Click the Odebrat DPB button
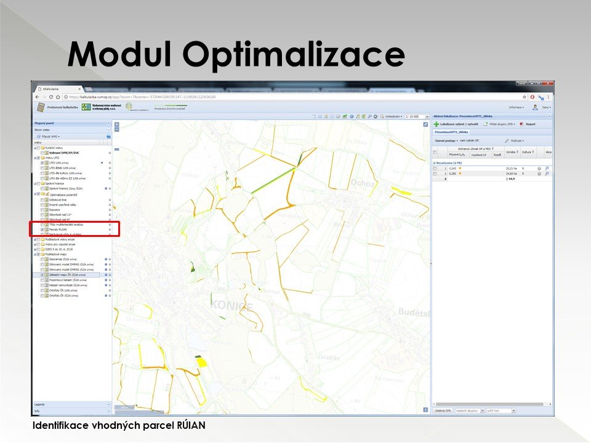The width and height of the screenshot is (591, 443). pos(443,410)
